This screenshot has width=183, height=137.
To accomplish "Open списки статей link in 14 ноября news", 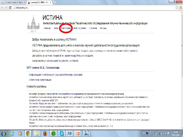I will [x=64, y=94].
